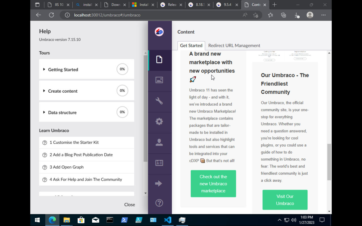362x226 pixels.
Task: Open the Media section icon in sidebar
Action: point(159,80)
